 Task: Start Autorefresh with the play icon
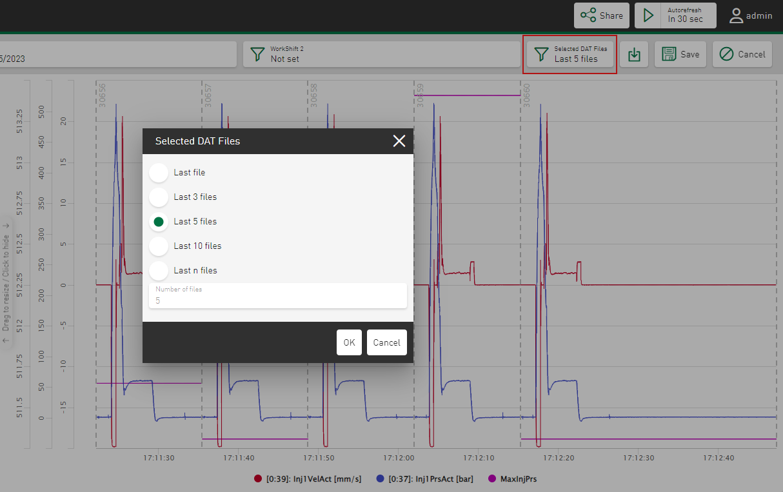pyautogui.click(x=649, y=15)
